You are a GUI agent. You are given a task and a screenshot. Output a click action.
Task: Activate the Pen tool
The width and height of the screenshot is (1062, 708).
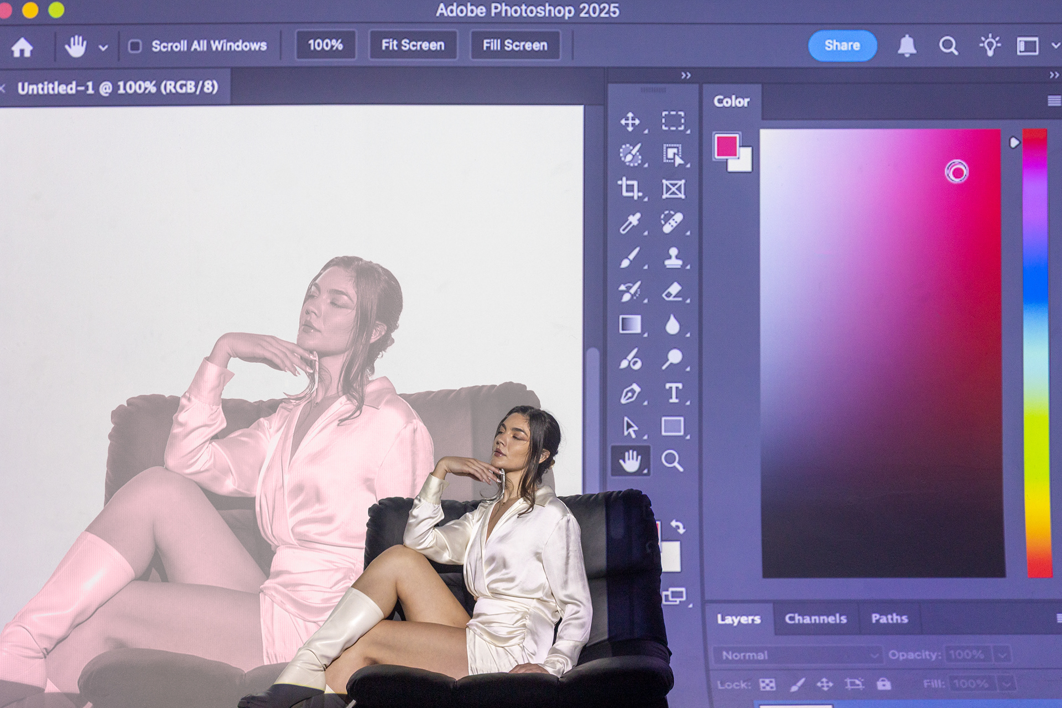pyautogui.click(x=630, y=394)
